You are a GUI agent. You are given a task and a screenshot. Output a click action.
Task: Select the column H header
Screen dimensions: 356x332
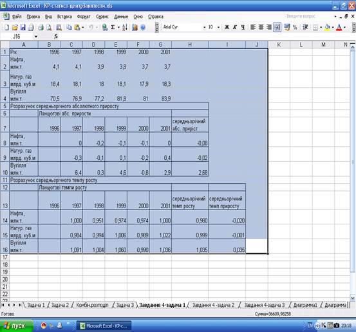click(190, 44)
